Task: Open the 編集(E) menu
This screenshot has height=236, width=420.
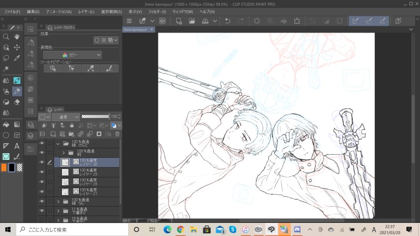Action: pyautogui.click(x=33, y=12)
